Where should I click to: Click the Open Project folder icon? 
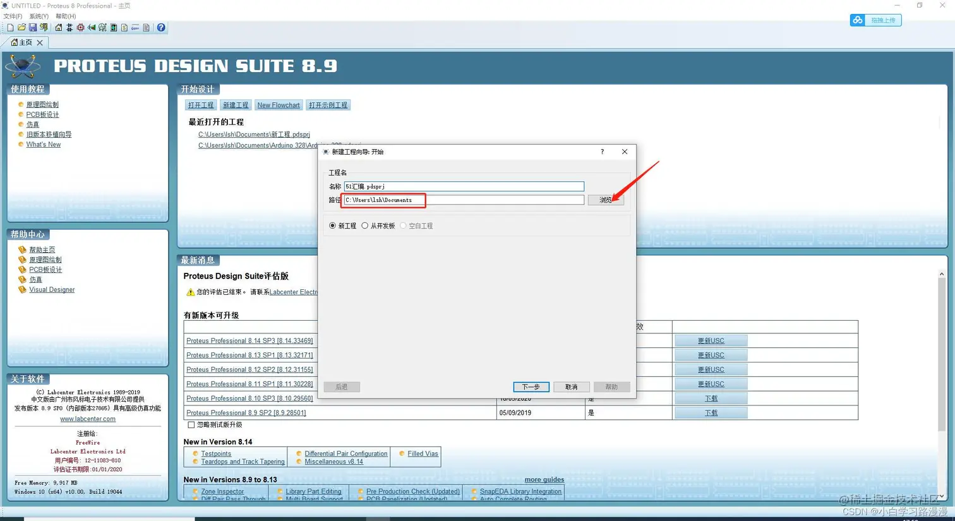(21, 28)
